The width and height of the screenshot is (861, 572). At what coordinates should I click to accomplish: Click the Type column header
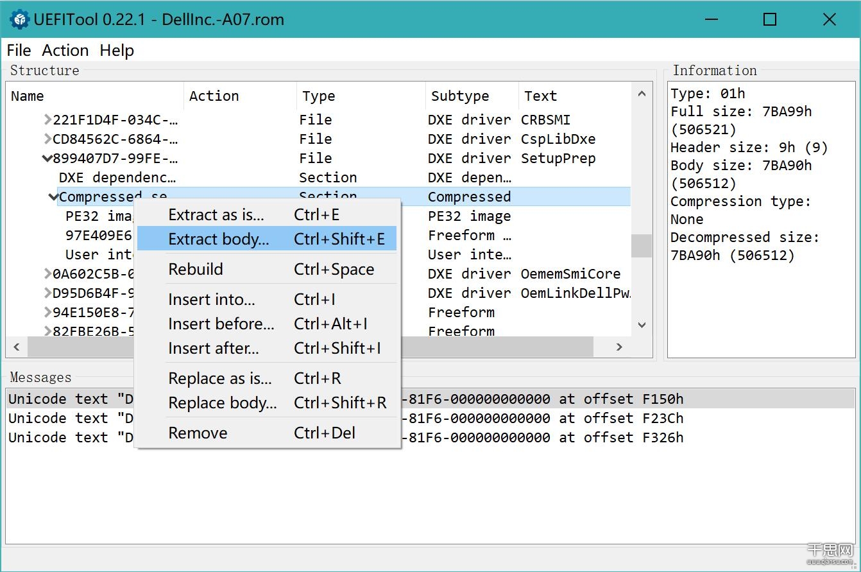tap(319, 96)
